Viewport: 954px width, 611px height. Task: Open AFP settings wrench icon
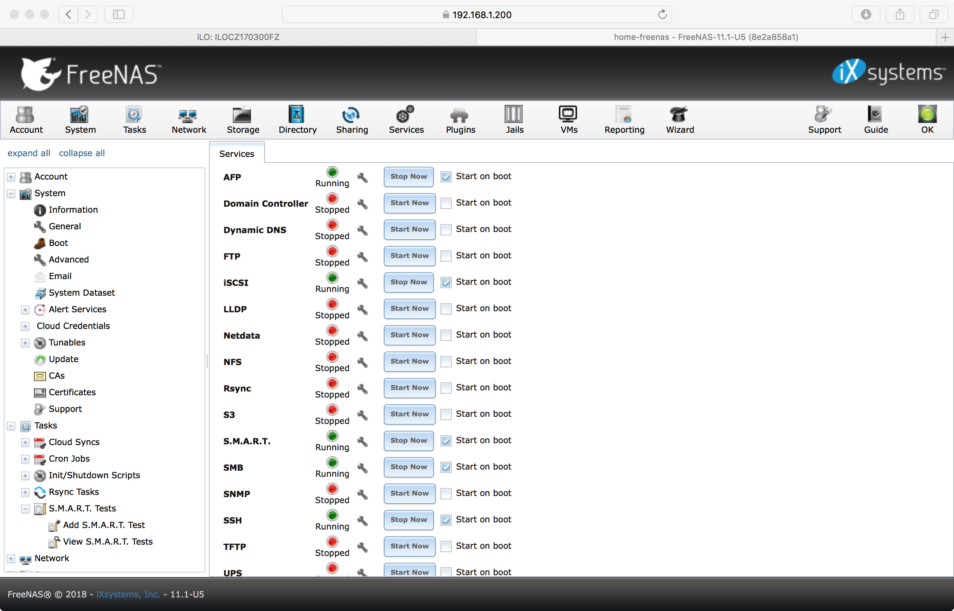[x=362, y=177]
